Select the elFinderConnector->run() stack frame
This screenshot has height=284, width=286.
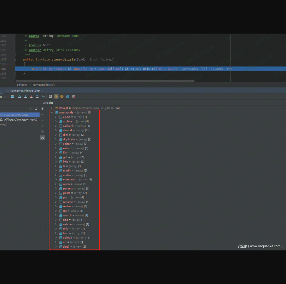19,120
